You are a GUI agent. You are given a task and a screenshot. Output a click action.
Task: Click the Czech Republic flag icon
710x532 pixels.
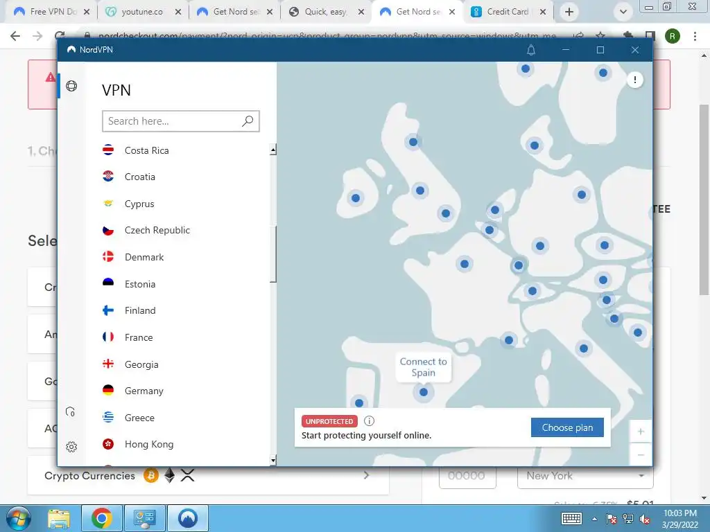click(x=108, y=230)
